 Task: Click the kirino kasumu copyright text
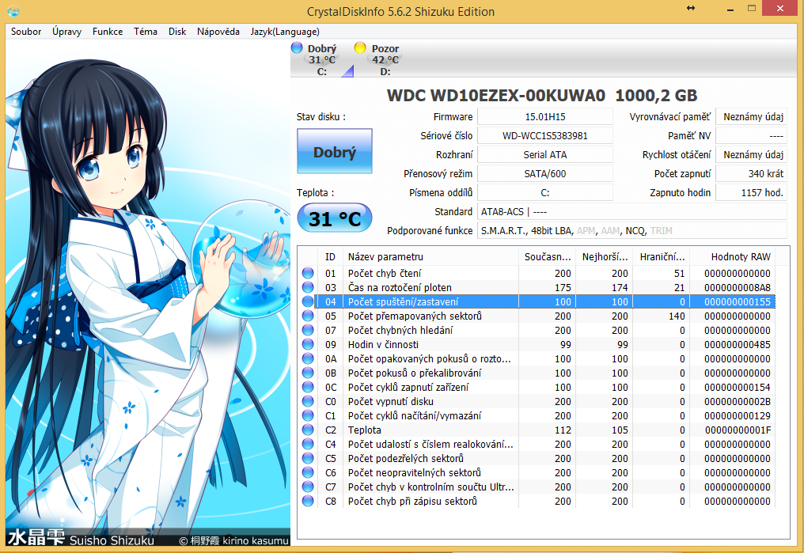[x=233, y=540]
